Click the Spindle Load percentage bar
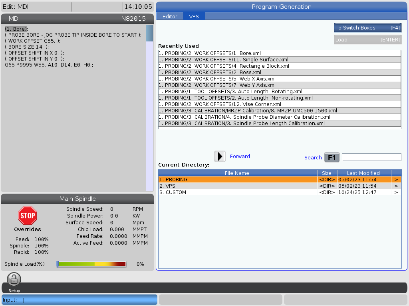The height and width of the screenshot is (306, 409). coord(91,264)
